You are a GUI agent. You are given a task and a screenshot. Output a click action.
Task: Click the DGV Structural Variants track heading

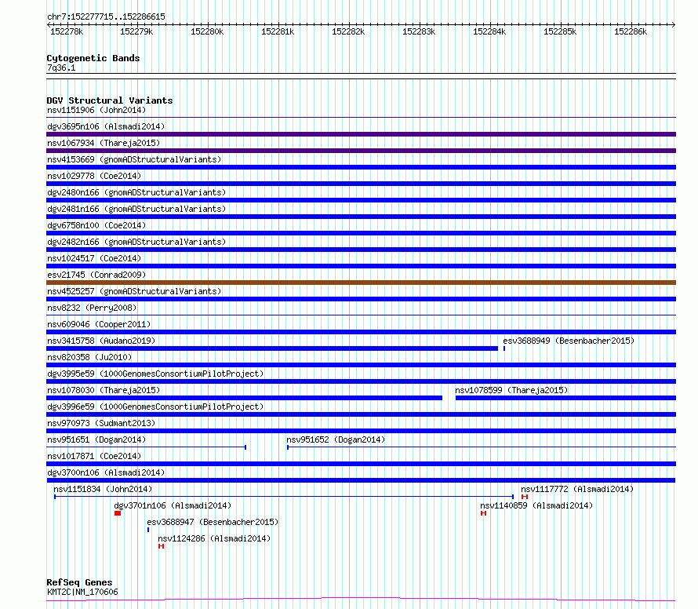[110, 100]
